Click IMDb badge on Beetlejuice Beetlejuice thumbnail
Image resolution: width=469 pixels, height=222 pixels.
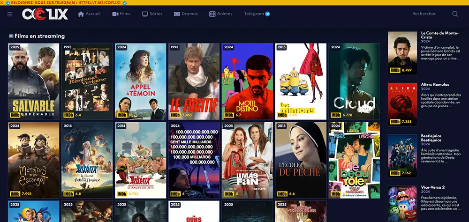pyautogui.click(x=395, y=173)
